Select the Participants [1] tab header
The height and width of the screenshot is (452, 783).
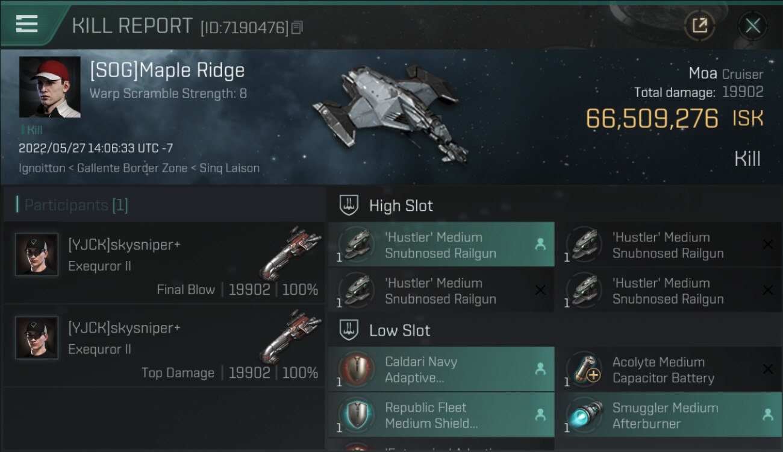pos(76,205)
